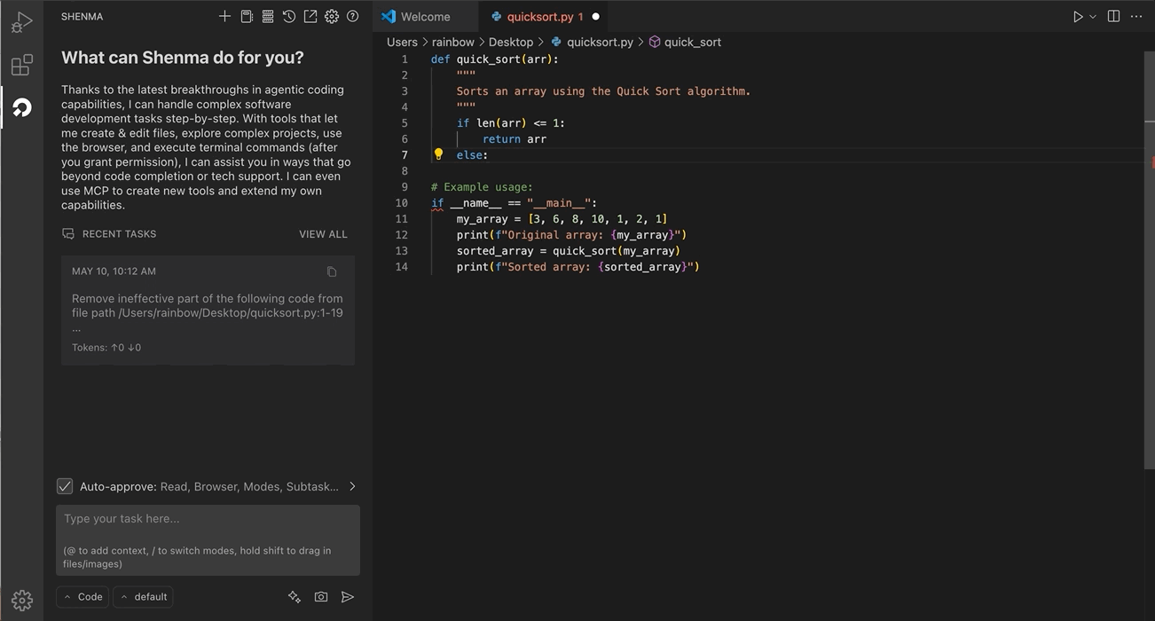1155x621 pixels.
Task: Click the RECENT TASKS heading
Action: (x=119, y=234)
